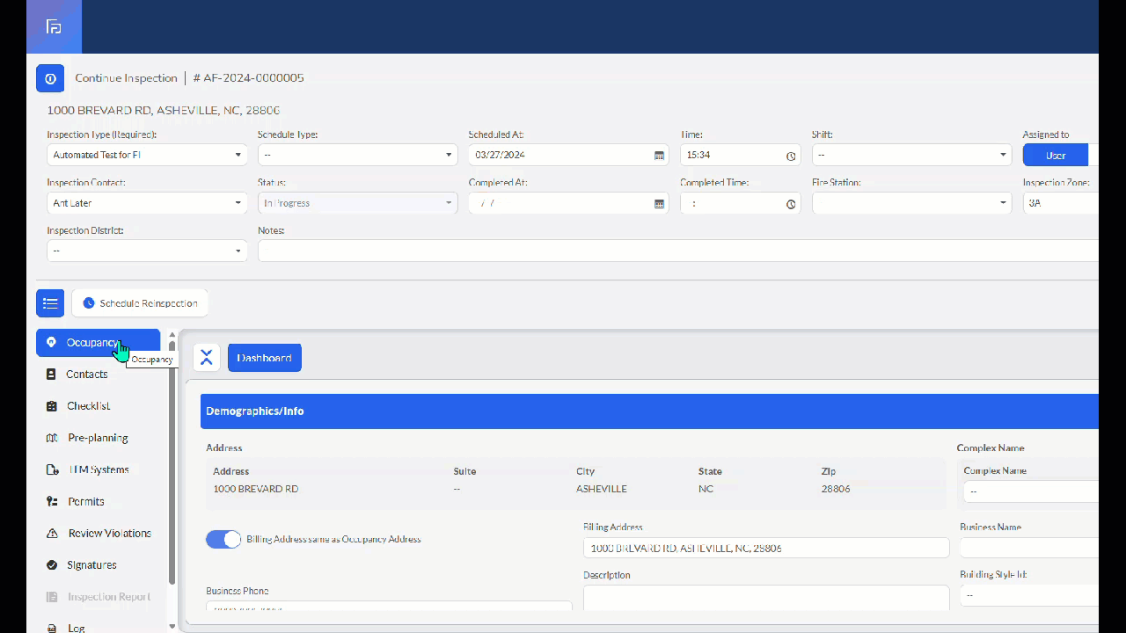The image size is (1126, 633).
Task: Click the address text 1000 BREVARD RD
Action: [x=256, y=489]
